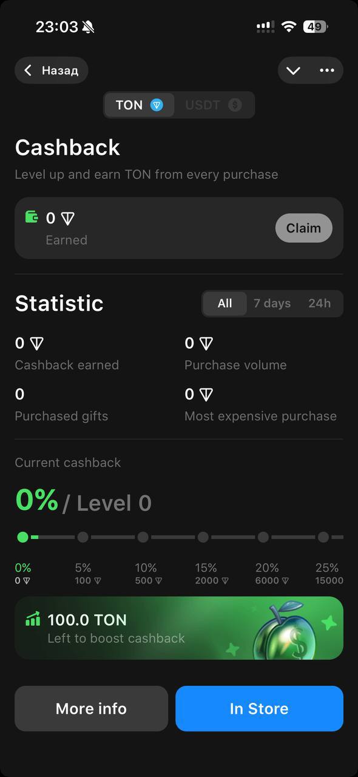Viewport: 358px width, 777px height.
Task: Tap the battery indicator in status bar
Action: [x=316, y=27]
